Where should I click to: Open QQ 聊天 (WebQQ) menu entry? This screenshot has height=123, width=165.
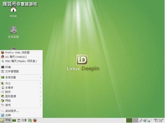click(21, 57)
